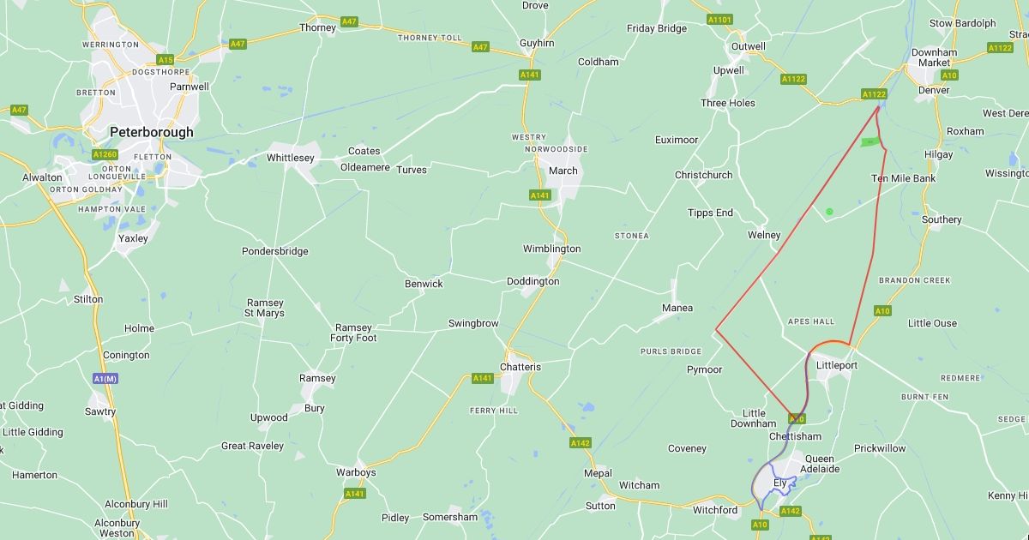Click the Peterborough city label
The width and height of the screenshot is (1029, 540).
point(152,133)
